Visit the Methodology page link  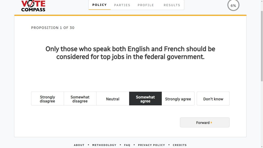pyautogui.click(x=104, y=145)
